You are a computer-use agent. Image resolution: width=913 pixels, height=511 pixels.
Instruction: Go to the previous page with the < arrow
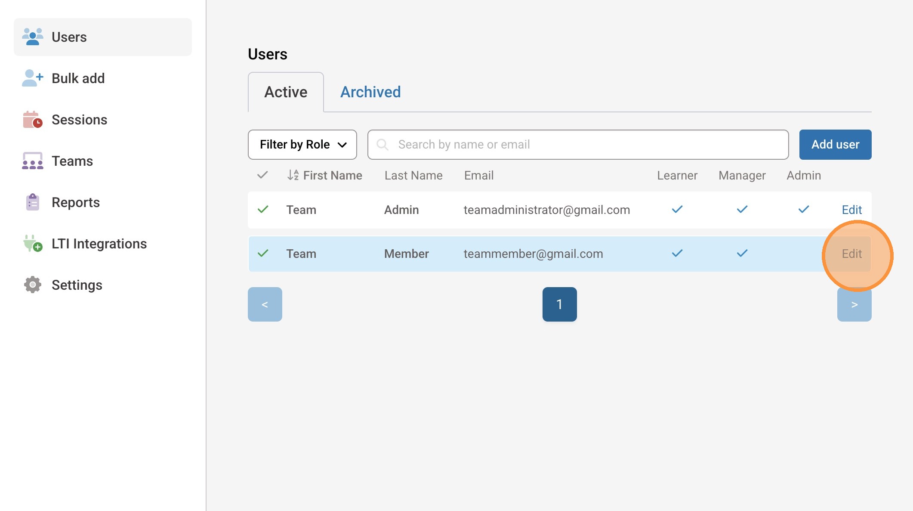pyautogui.click(x=265, y=304)
